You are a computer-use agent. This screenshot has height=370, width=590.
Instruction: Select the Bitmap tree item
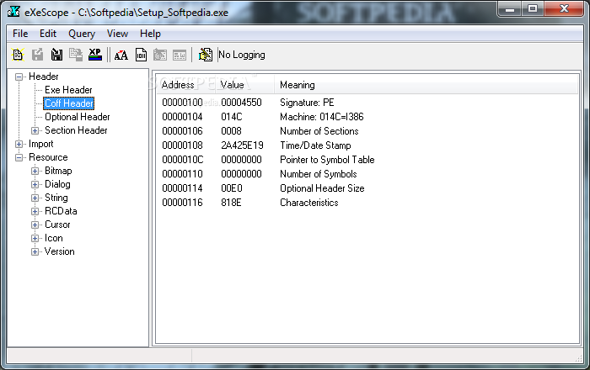click(58, 171)
